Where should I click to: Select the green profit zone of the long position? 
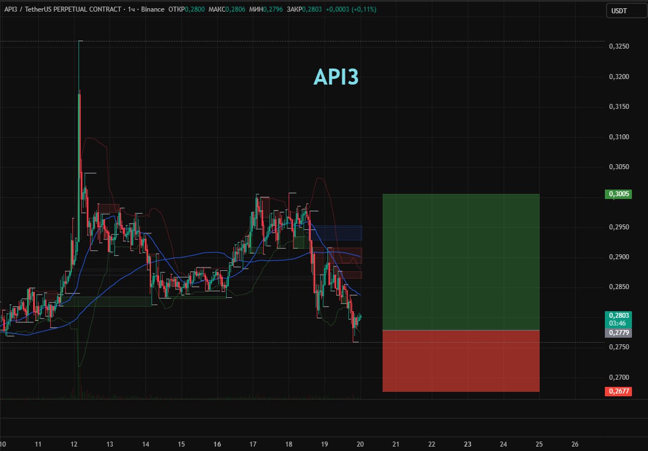click(461, 262)
